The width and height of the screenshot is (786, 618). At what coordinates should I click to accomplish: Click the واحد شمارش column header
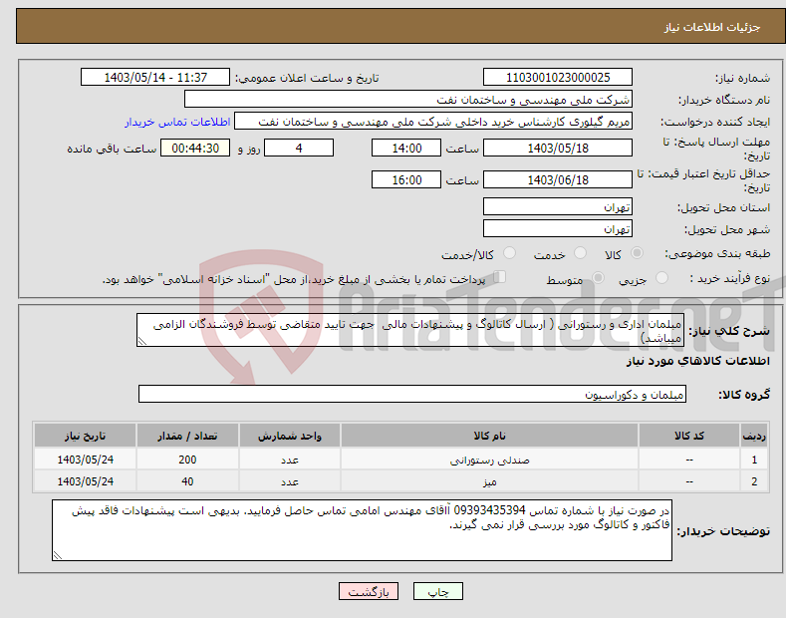290,436
